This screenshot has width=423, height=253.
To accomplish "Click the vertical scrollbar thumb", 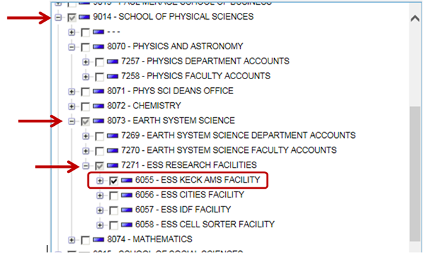I will coord(415,174).
